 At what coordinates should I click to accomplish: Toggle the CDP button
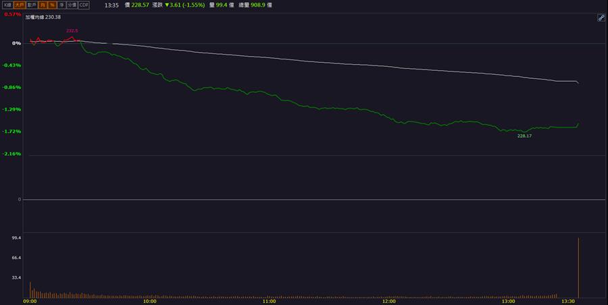click(x=84, y=5)
